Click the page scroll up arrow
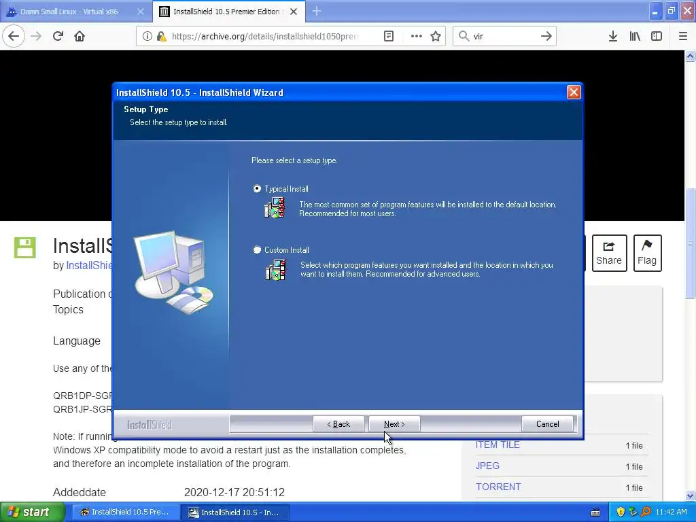 (x=690, y=56)
